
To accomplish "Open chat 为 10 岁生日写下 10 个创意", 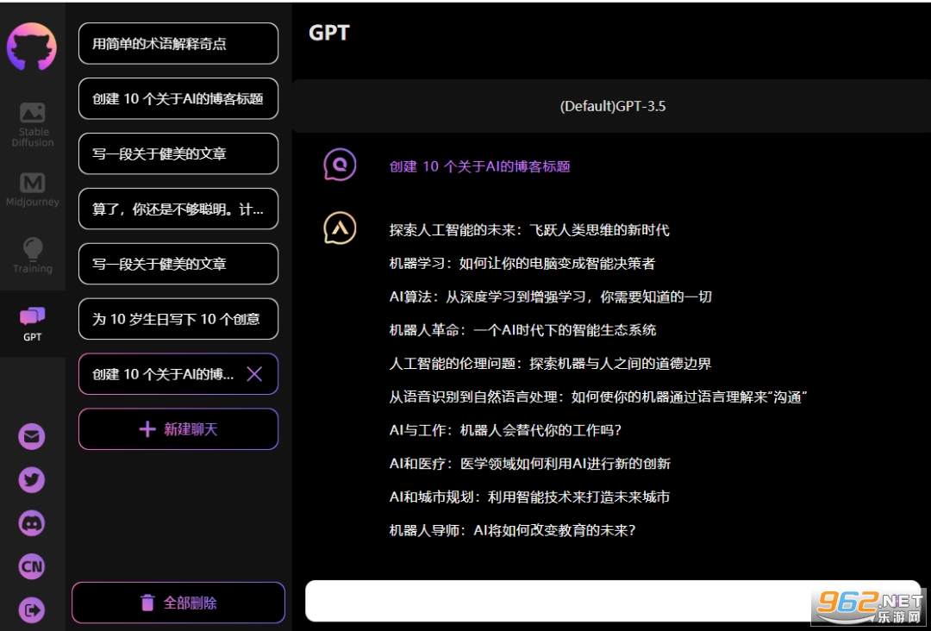I will pos(178,319).
